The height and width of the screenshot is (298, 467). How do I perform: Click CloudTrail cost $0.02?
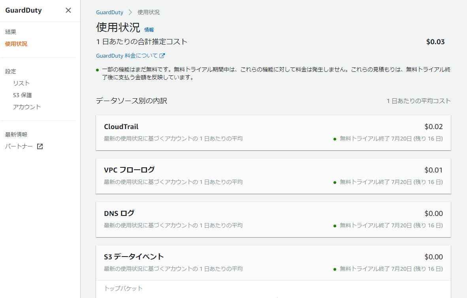click(x=434, y=127)
